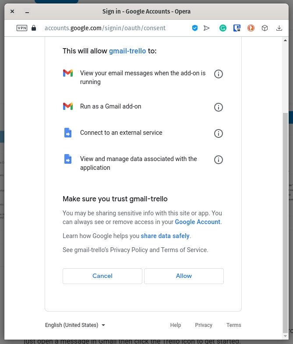Open the downloads icon in toolbar

tap(279, 28)
